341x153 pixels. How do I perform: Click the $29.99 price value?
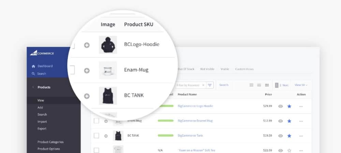pos(268,106)
